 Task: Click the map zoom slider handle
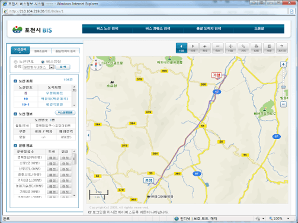[283, 87]
